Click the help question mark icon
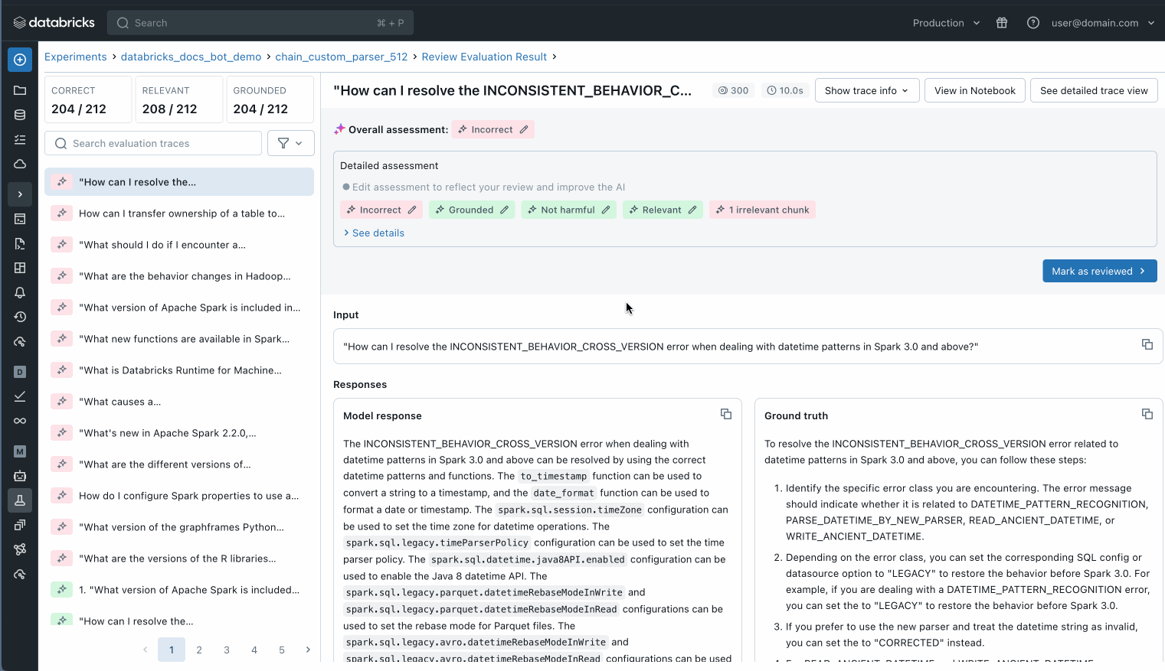This screenshot has height=671, width=1165. 1033,23
